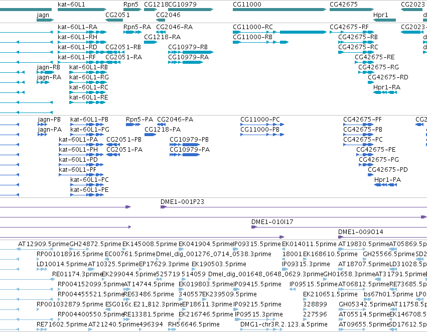Click transcript CG42675-RE
The height and width of the screenshot is (332, 427).
click(364, 62)
